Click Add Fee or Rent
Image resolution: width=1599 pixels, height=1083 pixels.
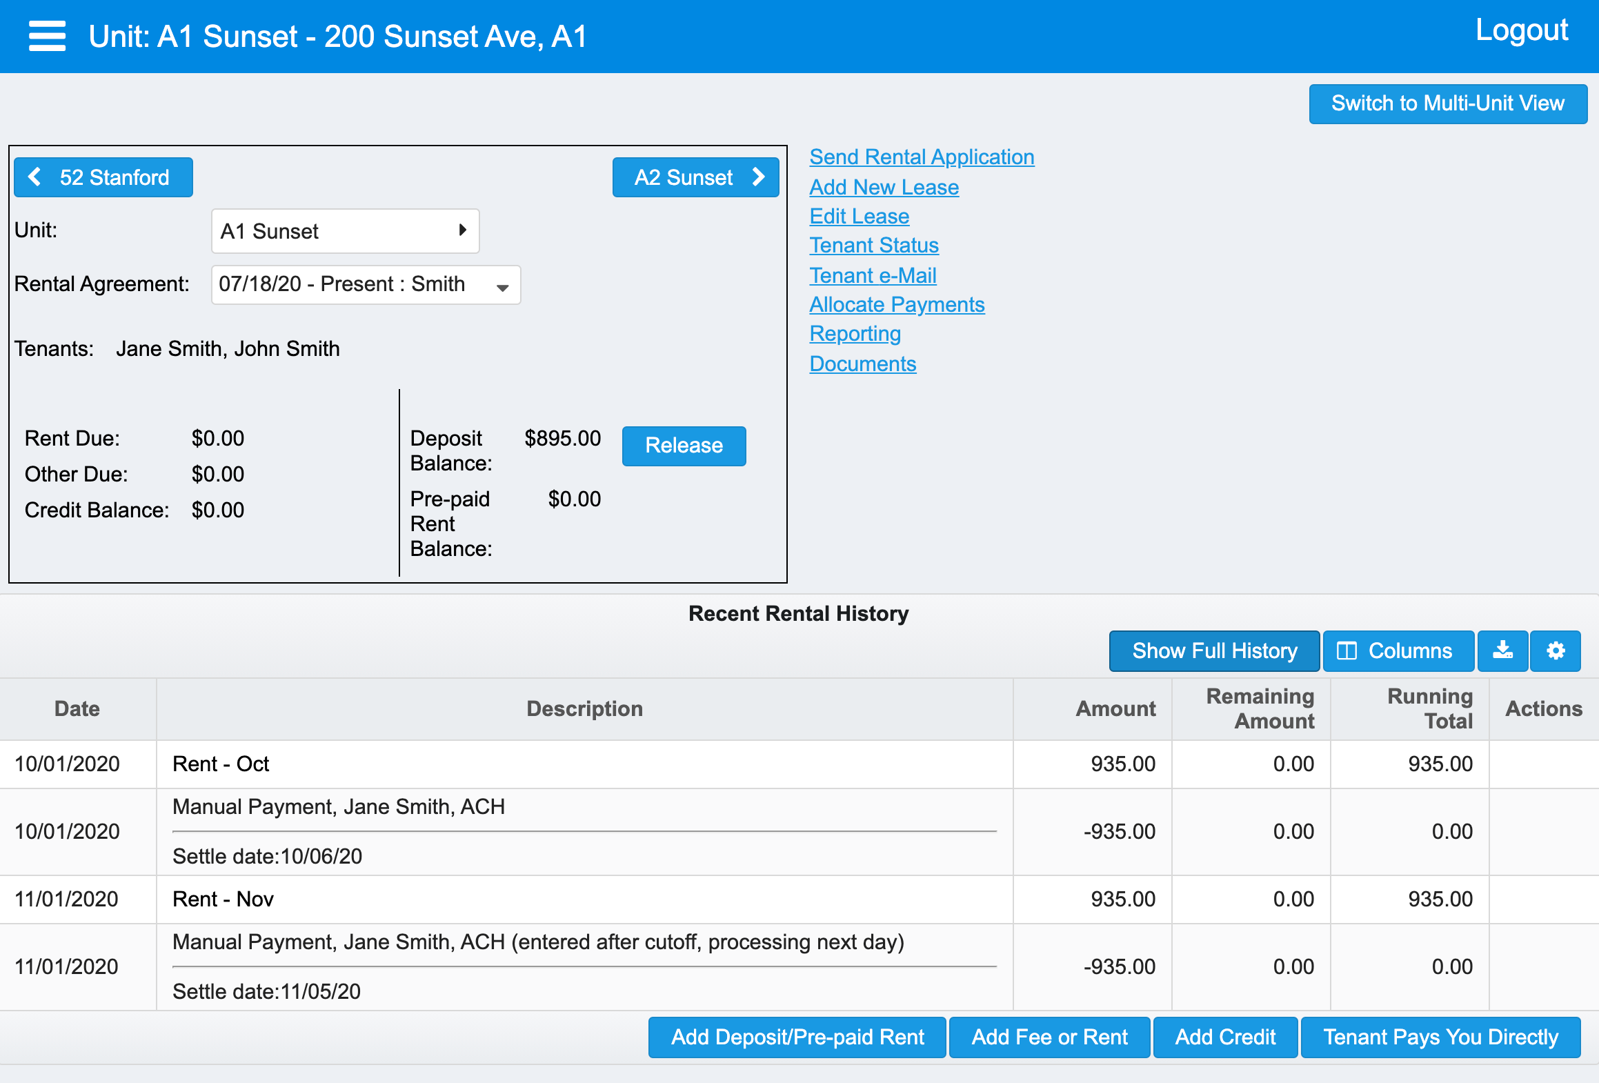point(1049,1037)
